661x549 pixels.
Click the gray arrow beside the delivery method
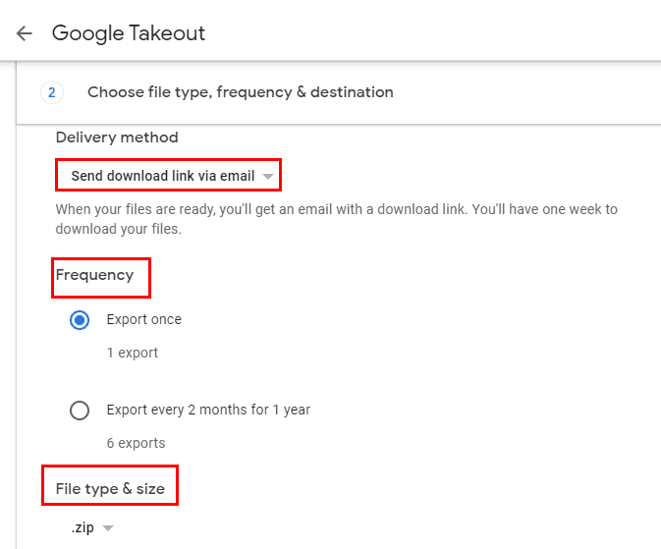268,177
